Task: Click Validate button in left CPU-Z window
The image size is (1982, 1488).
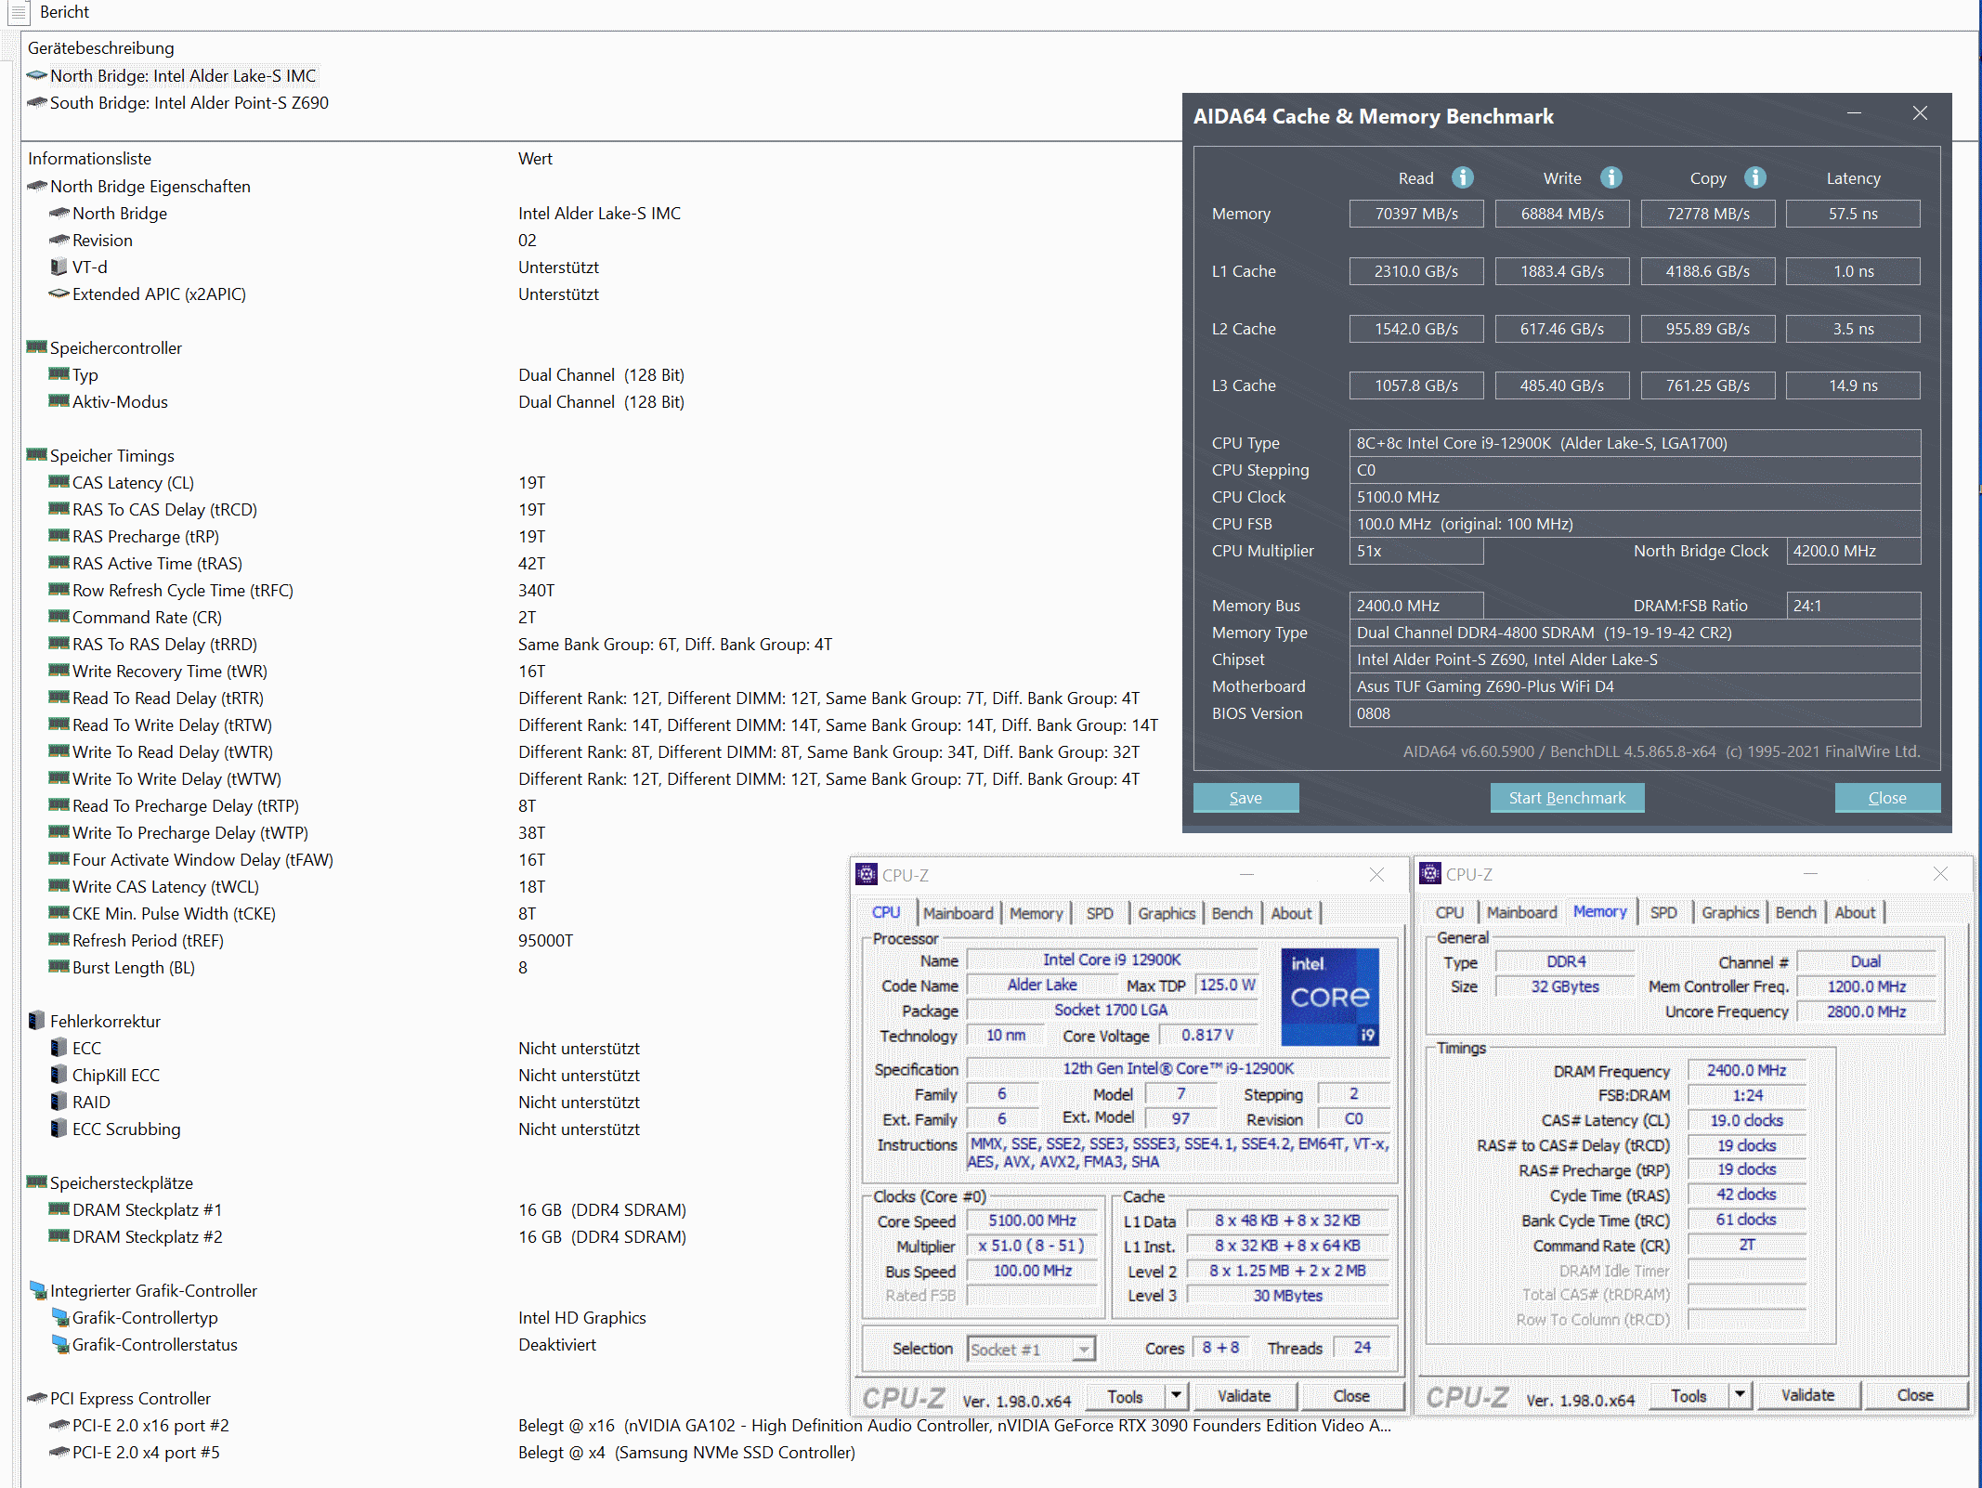Action: click(1244, 1395)
